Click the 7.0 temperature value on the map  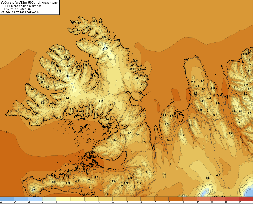click(230, 123)
